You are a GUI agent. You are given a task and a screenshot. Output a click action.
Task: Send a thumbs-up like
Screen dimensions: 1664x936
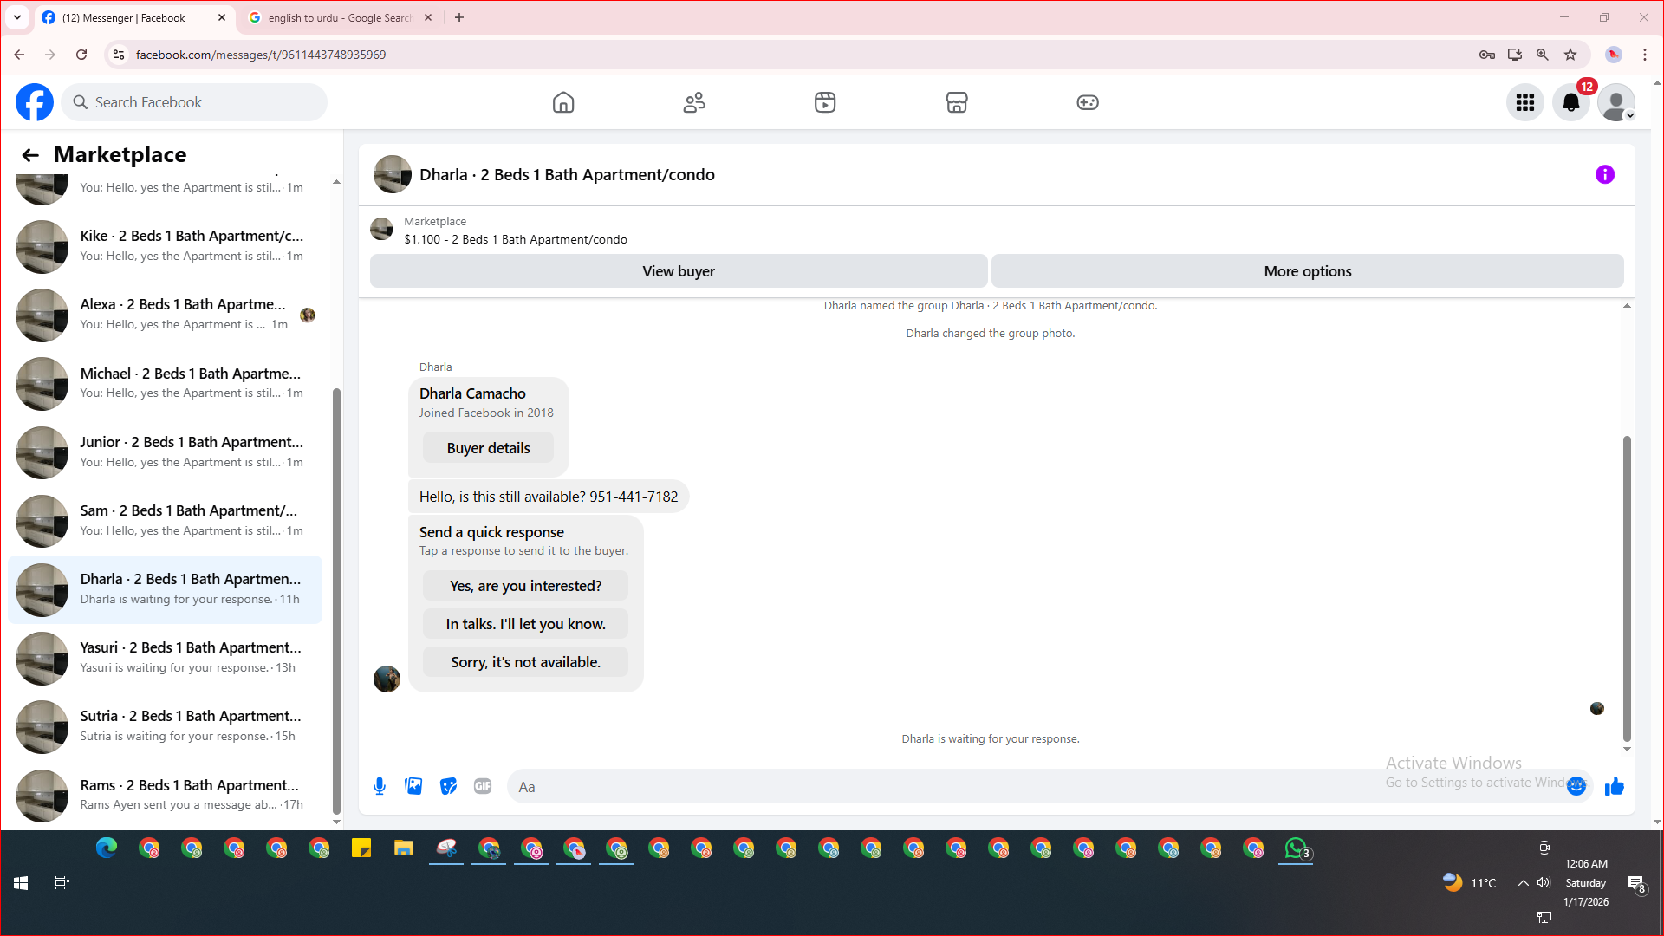click(1614, 786)
